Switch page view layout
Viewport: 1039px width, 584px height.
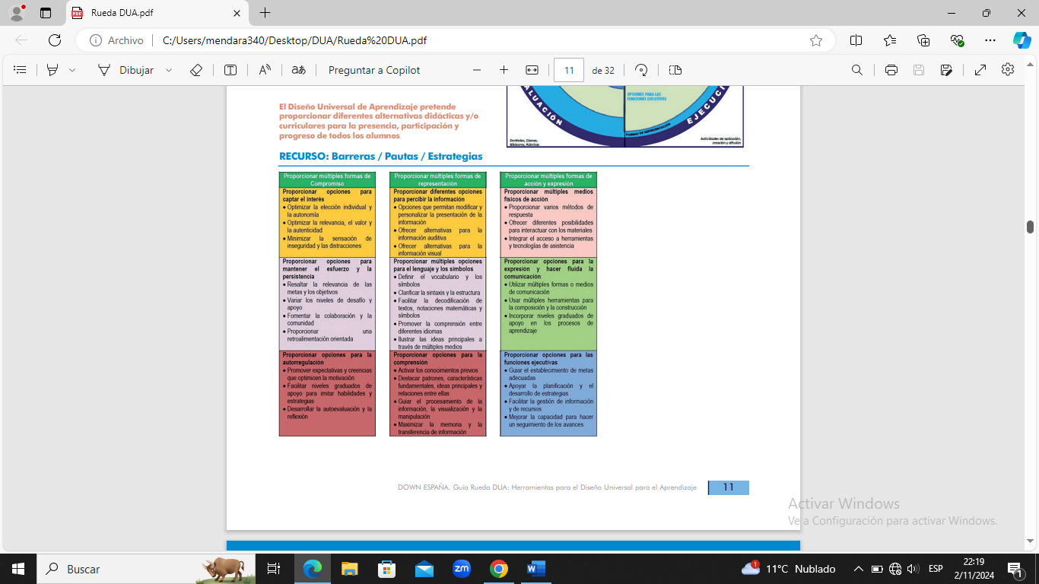pos(675,70)
